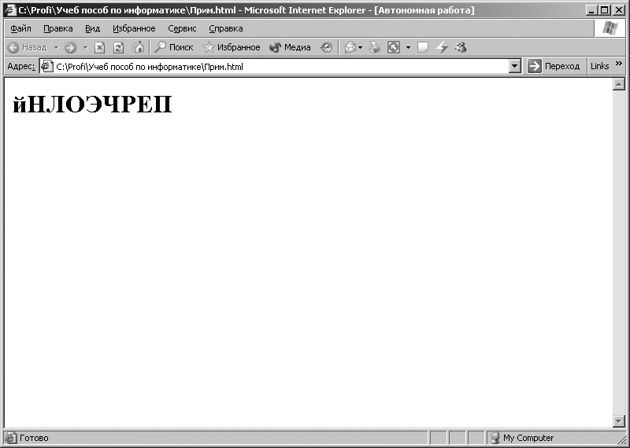Open dropdown arrow next to Edit icon
The image size is (630, 448).
point(408,47)
